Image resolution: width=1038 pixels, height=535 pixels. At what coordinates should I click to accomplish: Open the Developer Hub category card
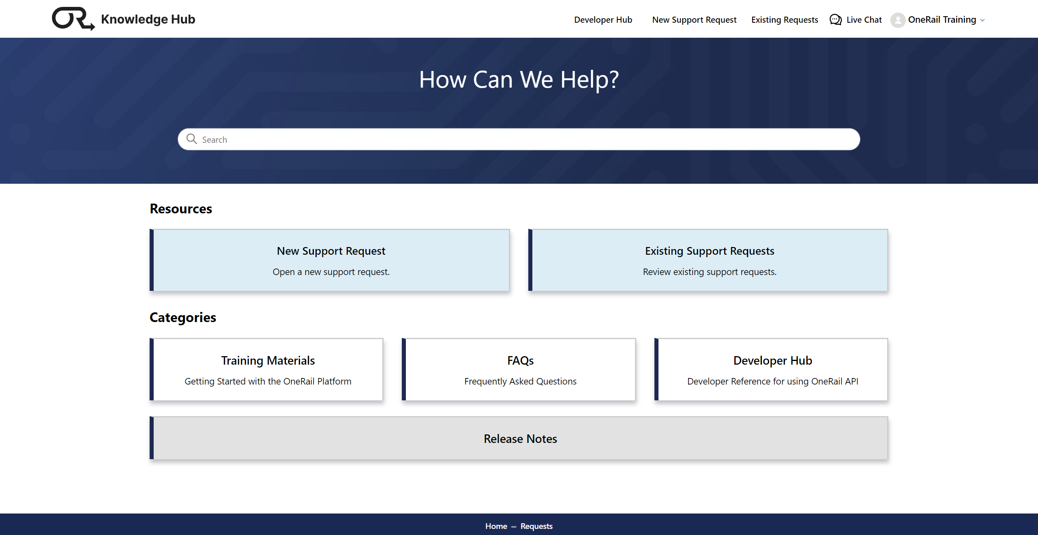click(771, 370)
